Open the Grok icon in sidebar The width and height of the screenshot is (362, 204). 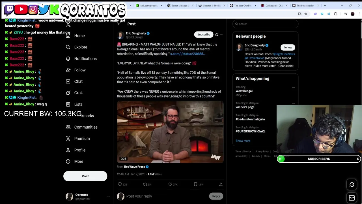68,93
